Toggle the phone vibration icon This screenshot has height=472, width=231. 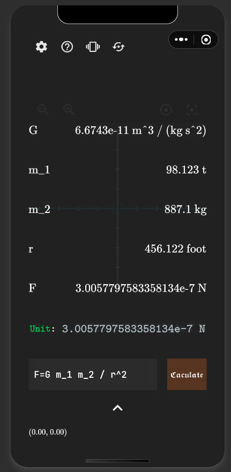(x=93, y=47)
